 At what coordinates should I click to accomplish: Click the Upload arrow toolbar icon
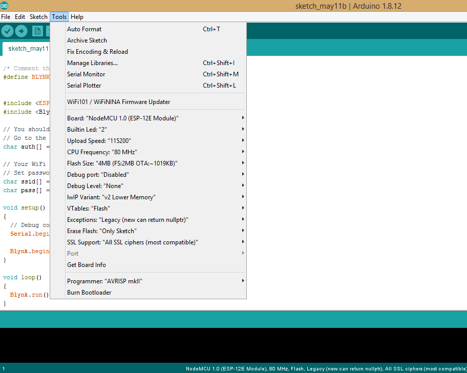coord(21,31)
